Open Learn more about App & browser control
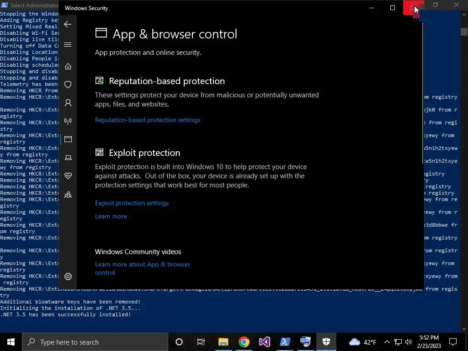This screenshot has height=351, width=468. click(143, 268)
